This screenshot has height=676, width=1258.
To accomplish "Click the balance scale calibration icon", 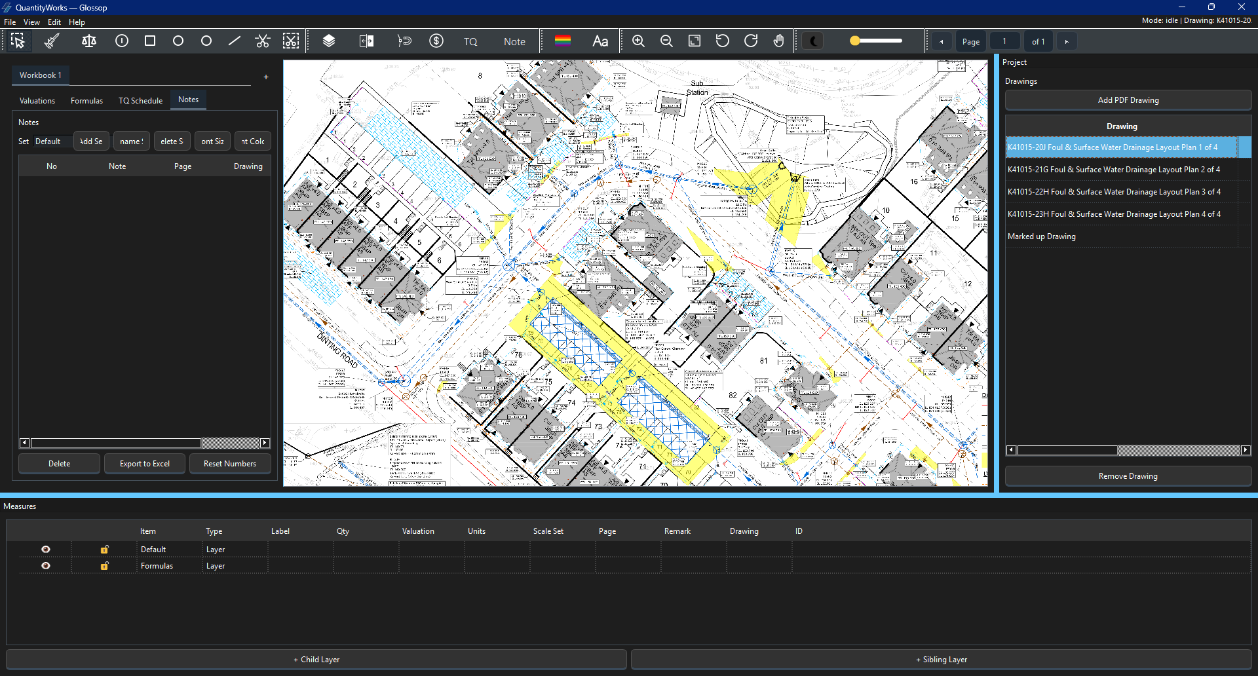I will click(89, 41).
